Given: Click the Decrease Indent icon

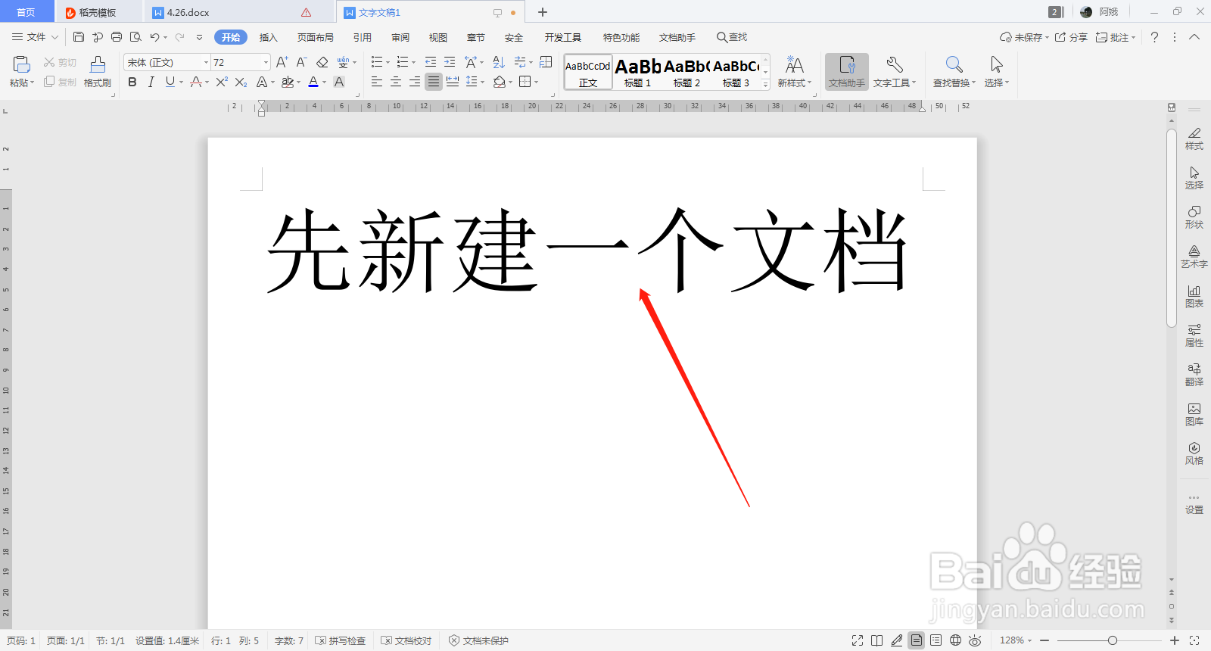Looking at the screenshot, I should pyautogui.click(x=431, y=62).
